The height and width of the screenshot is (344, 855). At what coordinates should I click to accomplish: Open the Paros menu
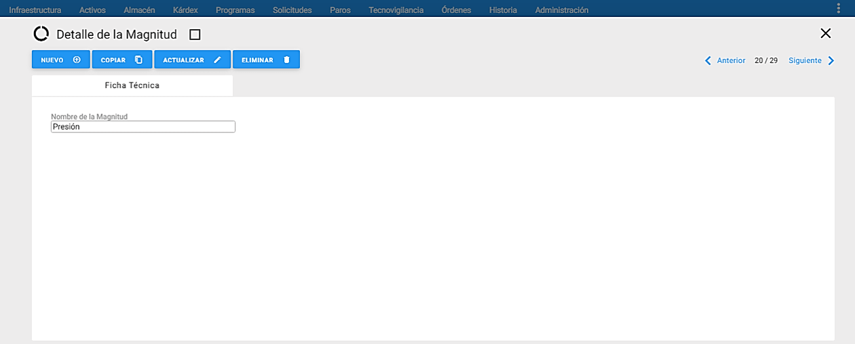[x=340, y=10]
